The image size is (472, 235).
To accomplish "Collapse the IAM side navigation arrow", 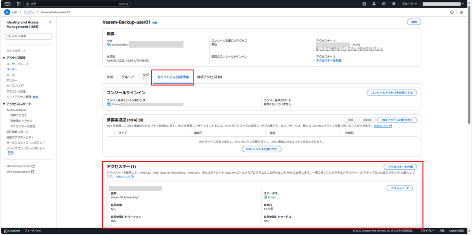I will coord(50,22).
